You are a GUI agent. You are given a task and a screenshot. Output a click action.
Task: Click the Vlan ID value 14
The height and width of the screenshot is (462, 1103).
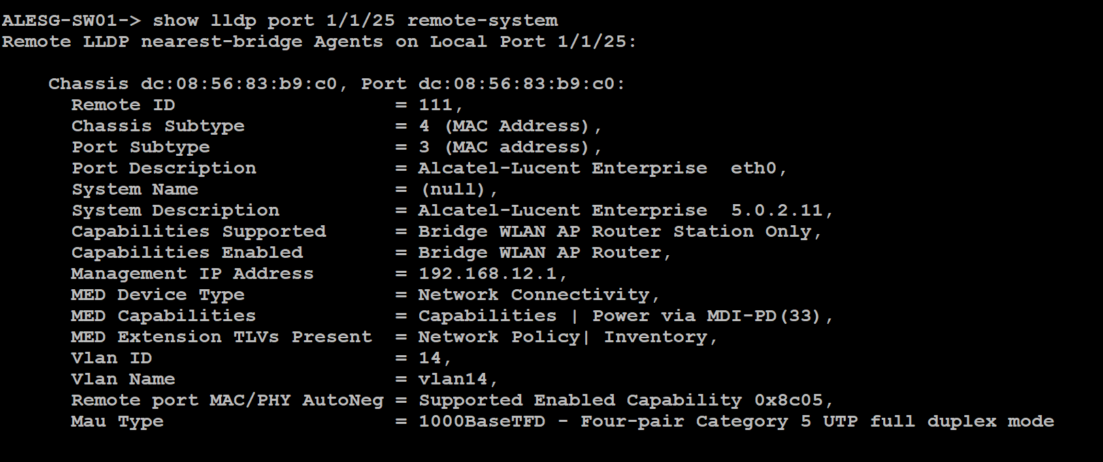coord(430,358)
